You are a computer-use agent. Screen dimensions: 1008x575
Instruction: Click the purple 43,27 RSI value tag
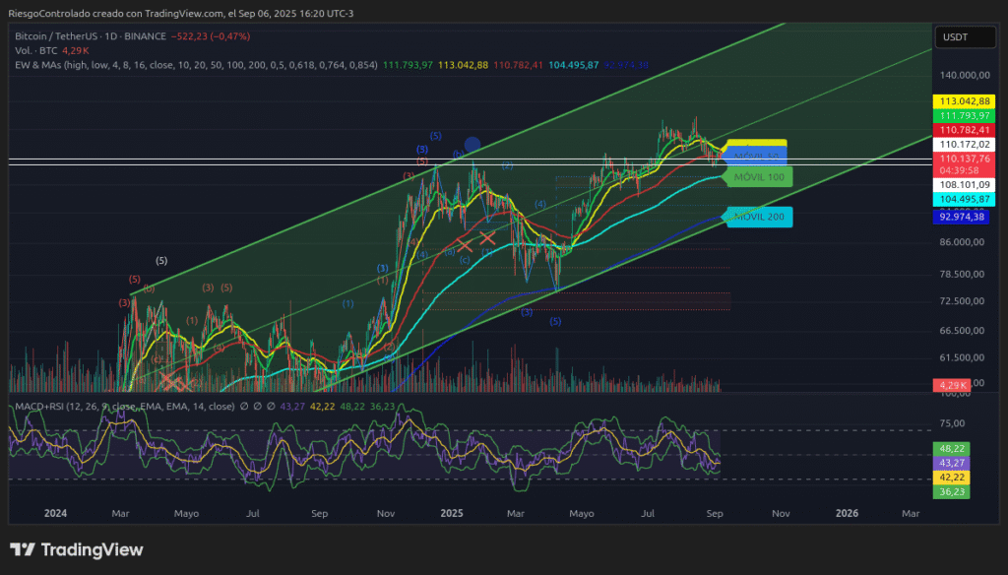[x=952, y=462]
